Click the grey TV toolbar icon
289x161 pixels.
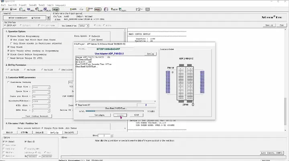[x=148, y=9]
